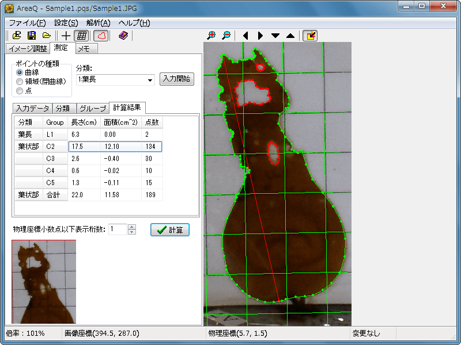Viewport: 461px width, 345px height.
Task: Click the yellow open folder icon
Action: tap(47, 36)
